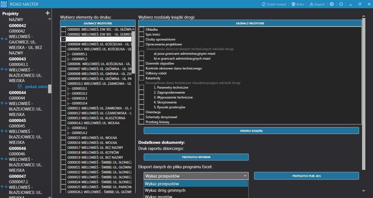Select row G000012 UL. CZARKOWSKA

pyautogui.click(x=99, y=113)
